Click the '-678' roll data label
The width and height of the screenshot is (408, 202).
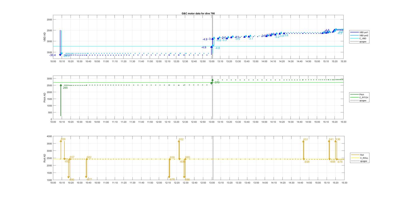coord(340,162)
